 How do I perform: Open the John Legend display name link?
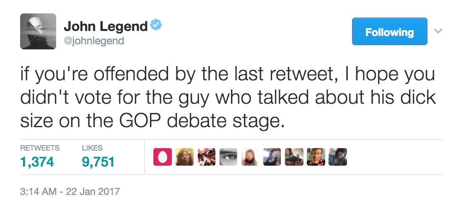[106, 26]
